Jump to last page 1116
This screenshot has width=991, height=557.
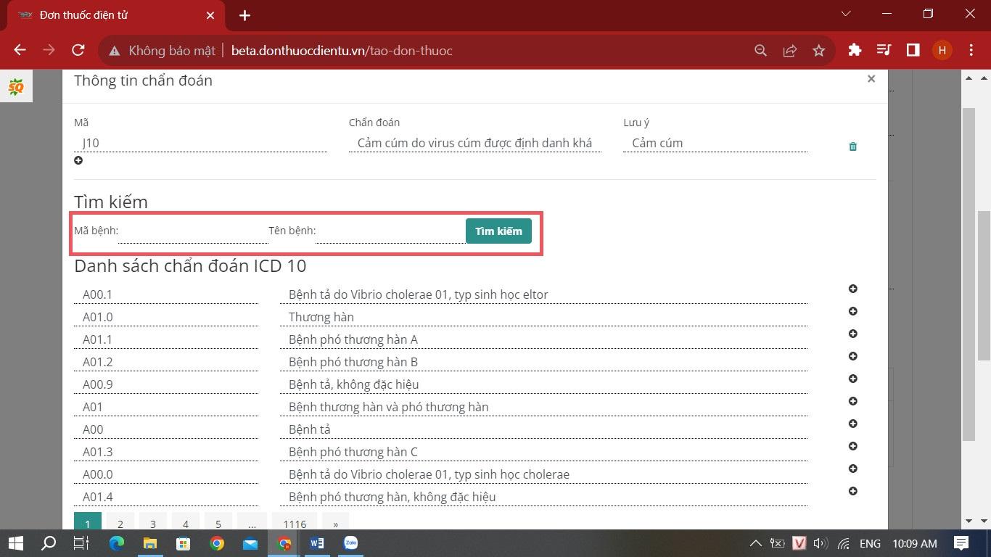pos(295,523)
